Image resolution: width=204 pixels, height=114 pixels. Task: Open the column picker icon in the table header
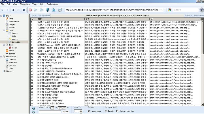point(202,19)
